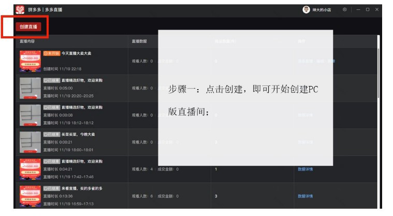Open 数据详情 for 来看直播 row
The image size is (393, 216).
click(305, 196)
